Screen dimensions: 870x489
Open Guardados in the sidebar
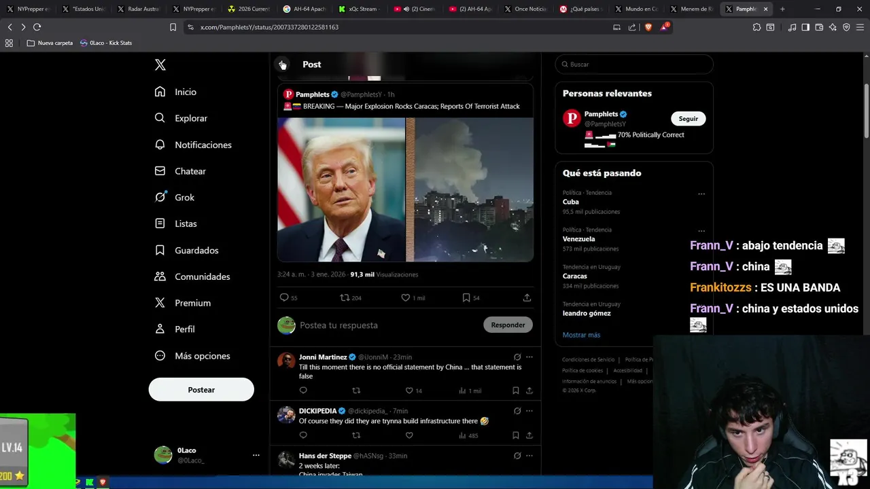pyautogui.click(x=186, y=250)
